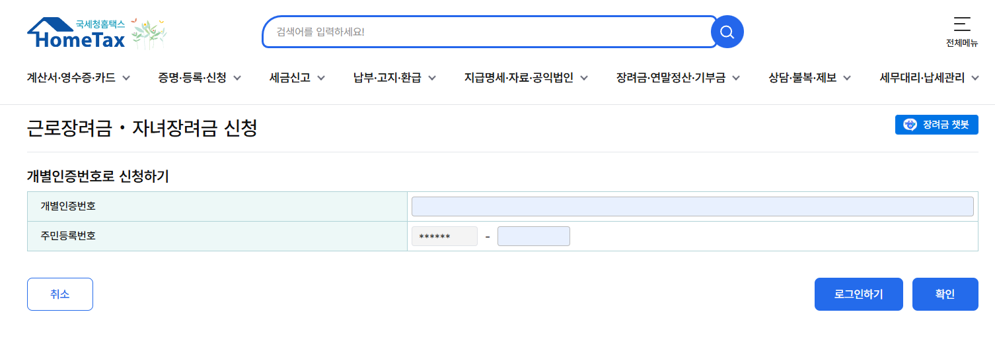This screenshot has width=995, height=347.
Task: Click the masked 주민등록번호 front field
Action: coord(444,236)
